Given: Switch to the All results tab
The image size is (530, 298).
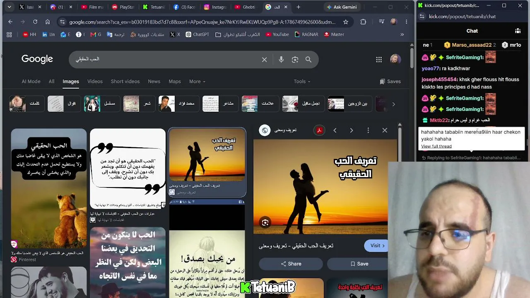Looking at the screenshot, I should tap(51, 82).
